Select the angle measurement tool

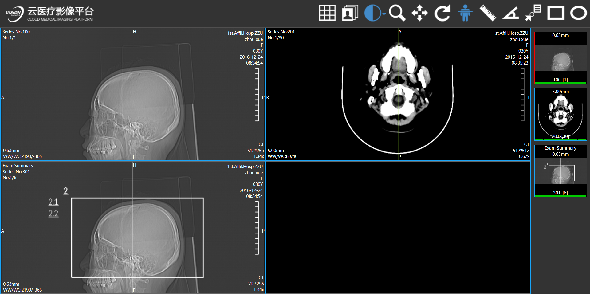tap(510, 14)
